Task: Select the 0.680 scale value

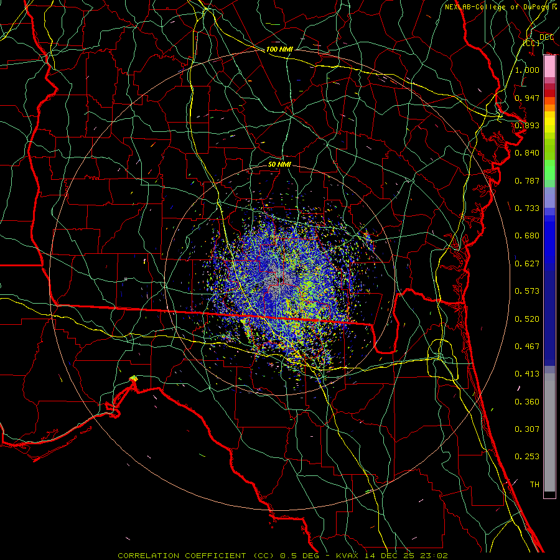Action: pyautogui.click(x=527, y=236)
